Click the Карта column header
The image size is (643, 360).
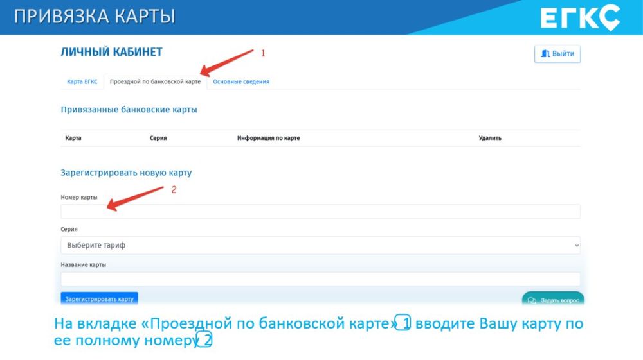[73, 138]
